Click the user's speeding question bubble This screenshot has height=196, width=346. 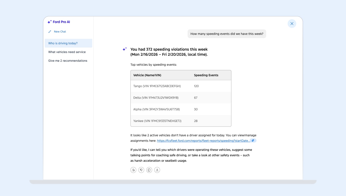point(227,34)
